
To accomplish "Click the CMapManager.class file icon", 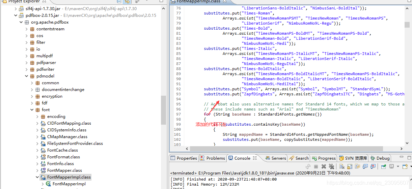I will 43,137.
